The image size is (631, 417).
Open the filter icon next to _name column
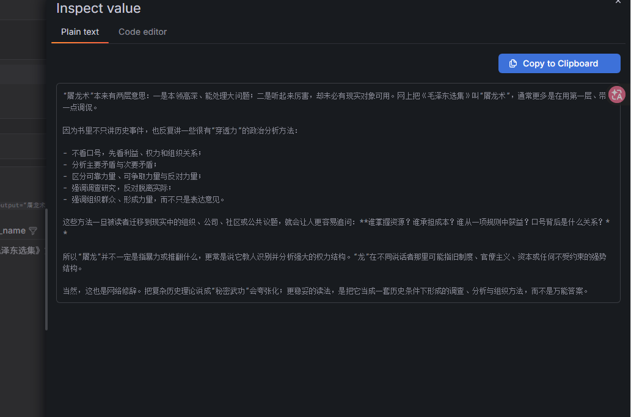[33, 230]
